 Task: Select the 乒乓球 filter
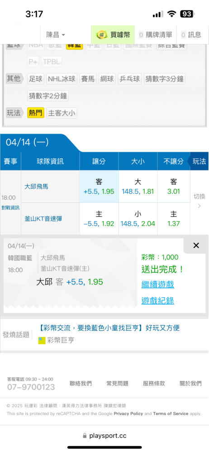(x=130, y=79)
